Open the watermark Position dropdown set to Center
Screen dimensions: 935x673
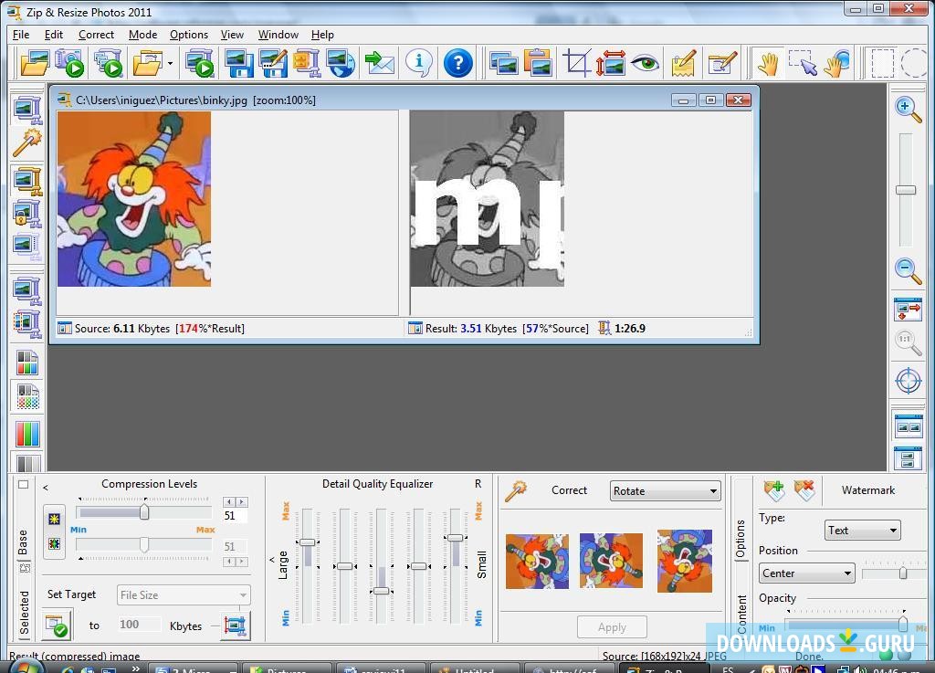click(806, 573)
